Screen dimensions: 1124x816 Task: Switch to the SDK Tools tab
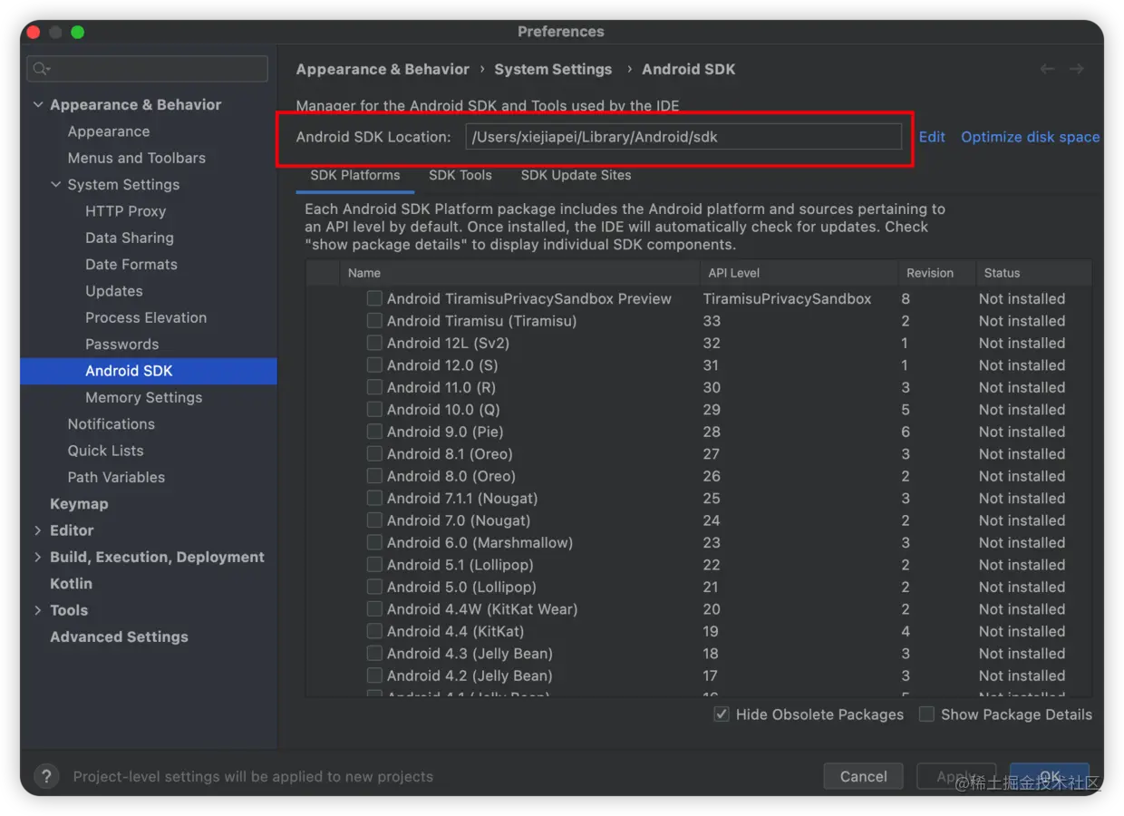click(460, 175)
